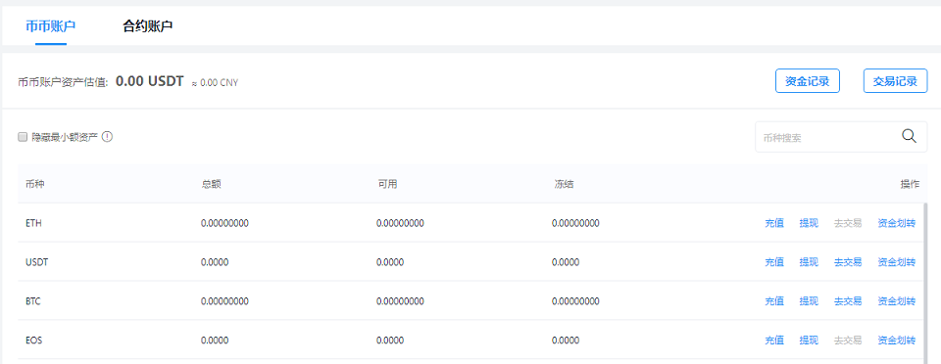Click the ≈ 0.00 CNY value
The image size is (941, 364).
click(215, 82)
